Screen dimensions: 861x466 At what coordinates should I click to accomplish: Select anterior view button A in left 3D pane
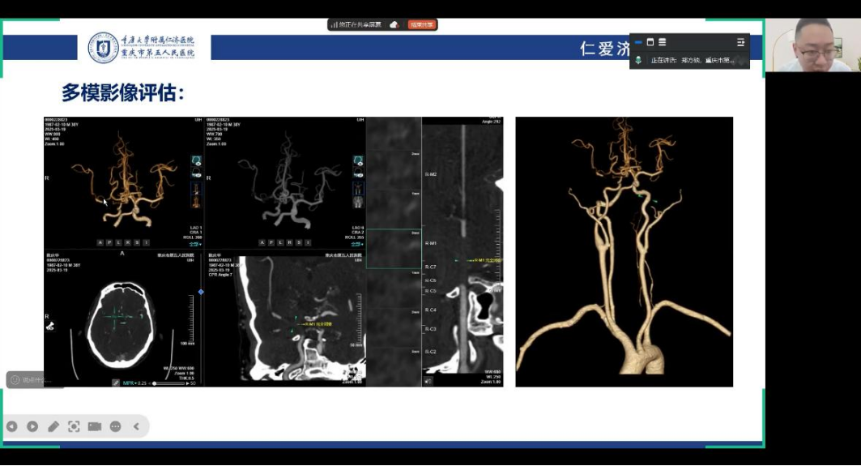coord(100,242)
